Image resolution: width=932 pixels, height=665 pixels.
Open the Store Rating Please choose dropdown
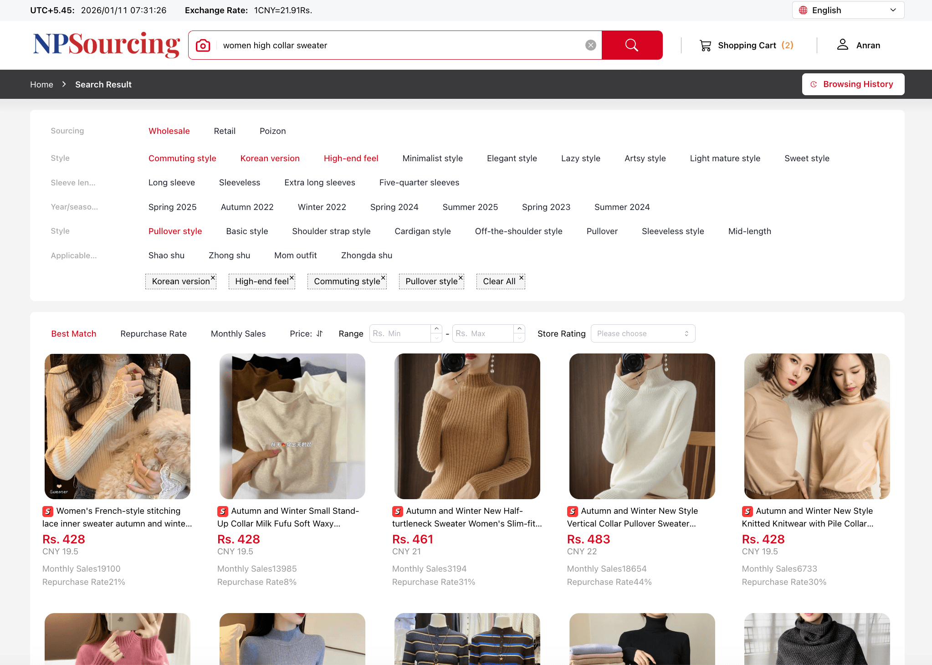643,333
